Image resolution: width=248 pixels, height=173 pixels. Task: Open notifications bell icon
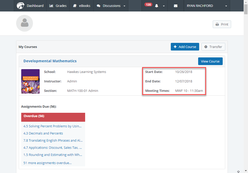pos(157,6)
